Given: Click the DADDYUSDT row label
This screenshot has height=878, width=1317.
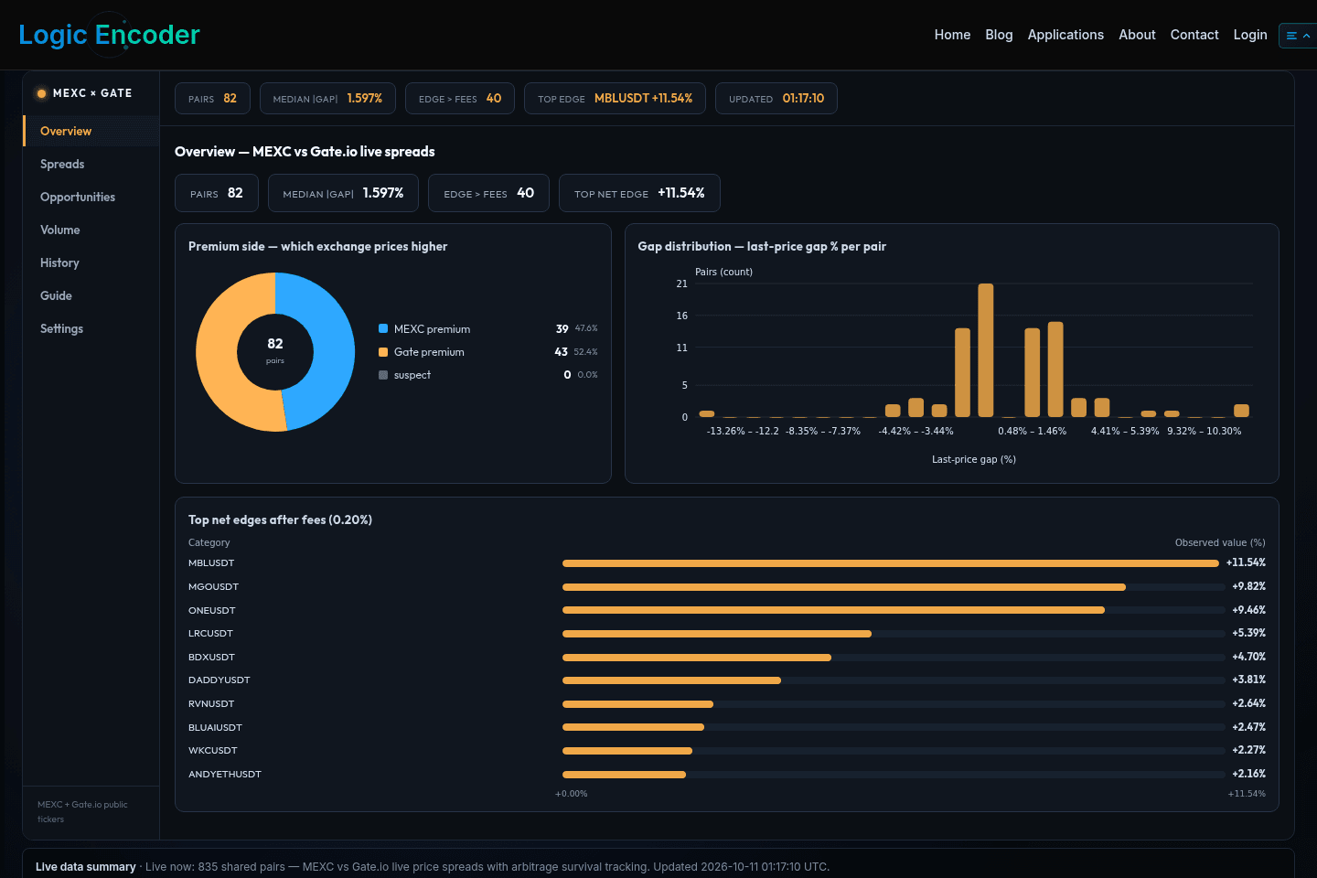Looking at the screenshot, I should pyautogui.click(x=219, y=680).
